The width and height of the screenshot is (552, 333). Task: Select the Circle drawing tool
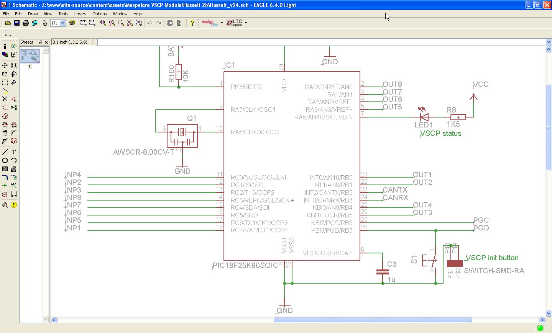pos(5,160)
